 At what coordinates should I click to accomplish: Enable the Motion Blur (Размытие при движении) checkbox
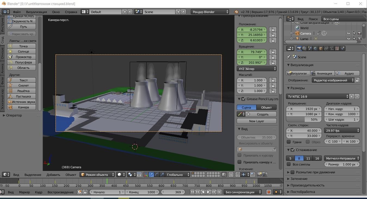coord(292,172)
